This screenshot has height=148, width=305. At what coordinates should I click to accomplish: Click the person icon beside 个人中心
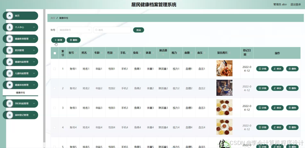click(10, 27)
